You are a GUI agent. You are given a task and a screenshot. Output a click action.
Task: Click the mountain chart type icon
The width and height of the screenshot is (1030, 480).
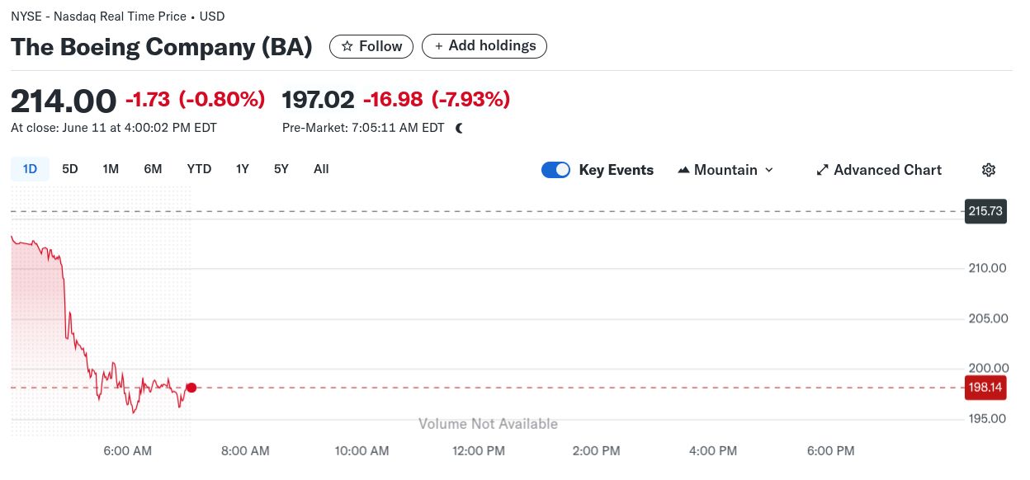click(x=683, y=170)
